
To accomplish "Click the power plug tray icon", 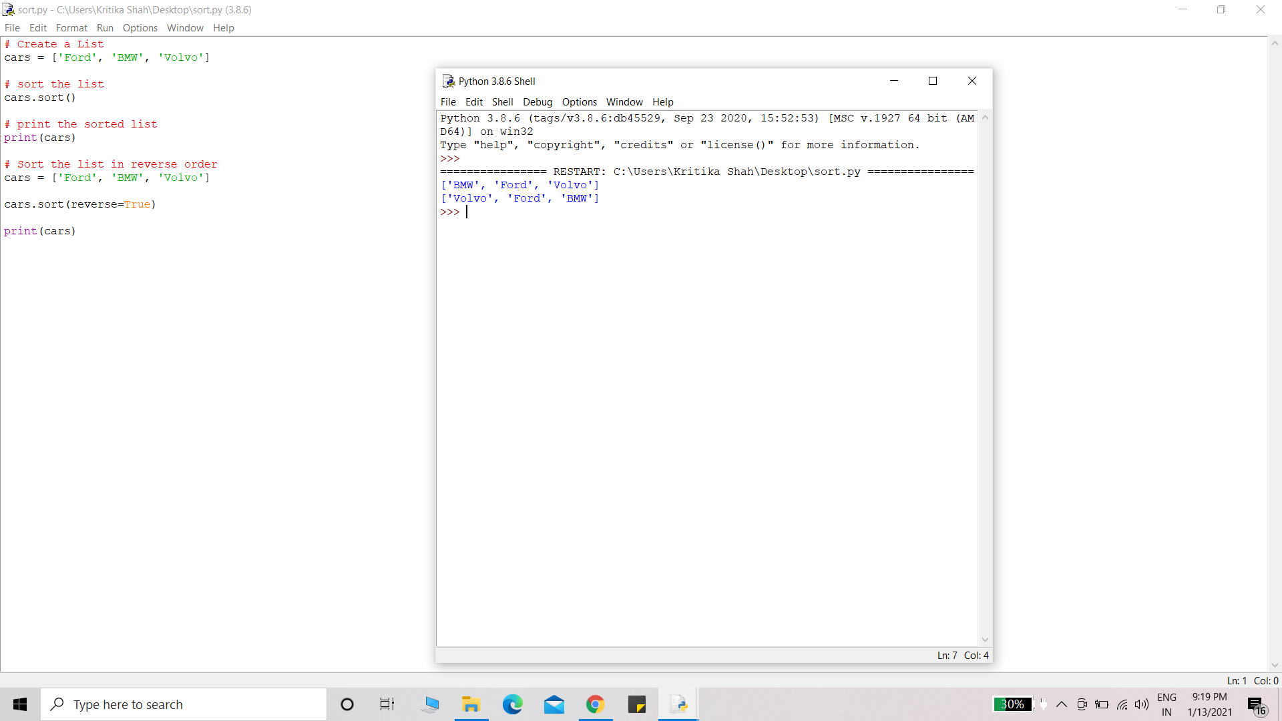I will click(x=1043, y=704).
